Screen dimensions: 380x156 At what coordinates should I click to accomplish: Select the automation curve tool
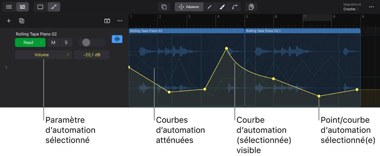point(234,7)
